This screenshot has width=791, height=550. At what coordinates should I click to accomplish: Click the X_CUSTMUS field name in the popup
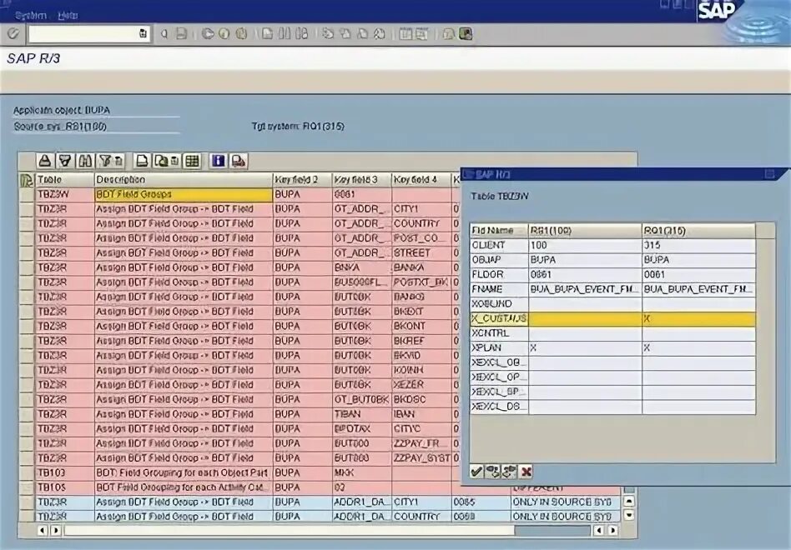[x=499, y=318]
